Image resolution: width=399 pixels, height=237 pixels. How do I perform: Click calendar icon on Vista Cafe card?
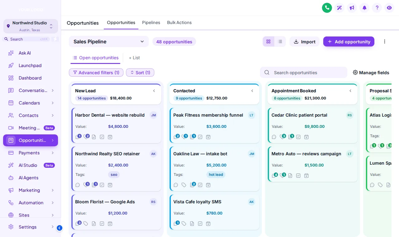coord(208,224)
